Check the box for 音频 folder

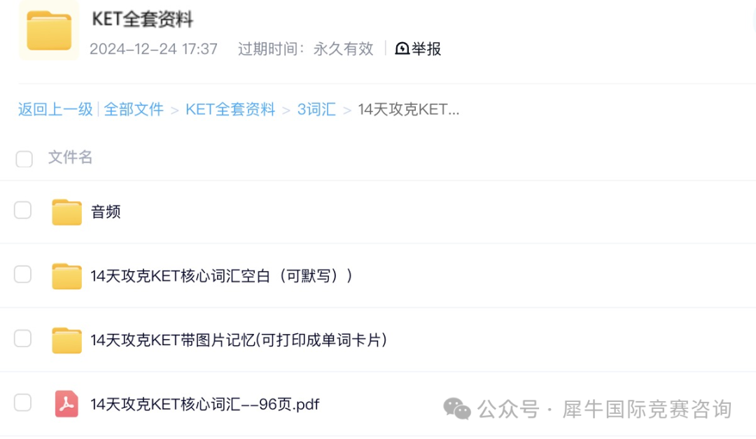pos(22,210)
